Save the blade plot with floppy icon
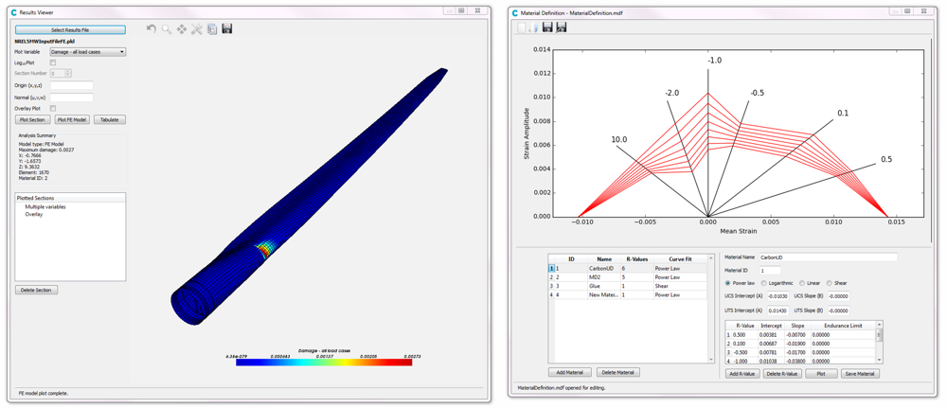Image resolution: width=947 pixels, height=408 pixels. (x=227, y=29)
